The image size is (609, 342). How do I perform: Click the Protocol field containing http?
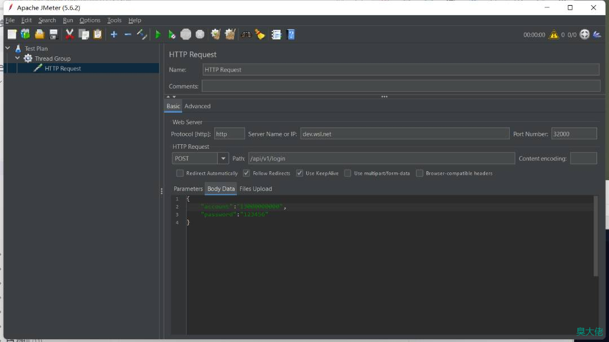point(229,134)
